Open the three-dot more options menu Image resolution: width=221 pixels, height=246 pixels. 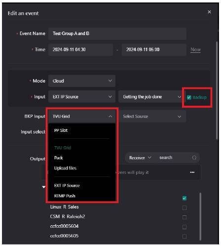[192, 172]
